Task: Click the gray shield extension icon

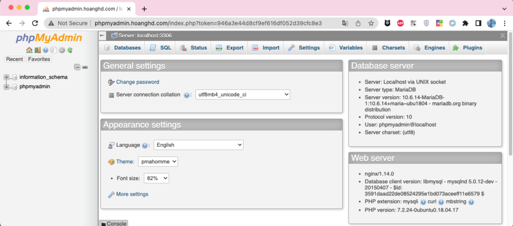Action: click(426, 23)
